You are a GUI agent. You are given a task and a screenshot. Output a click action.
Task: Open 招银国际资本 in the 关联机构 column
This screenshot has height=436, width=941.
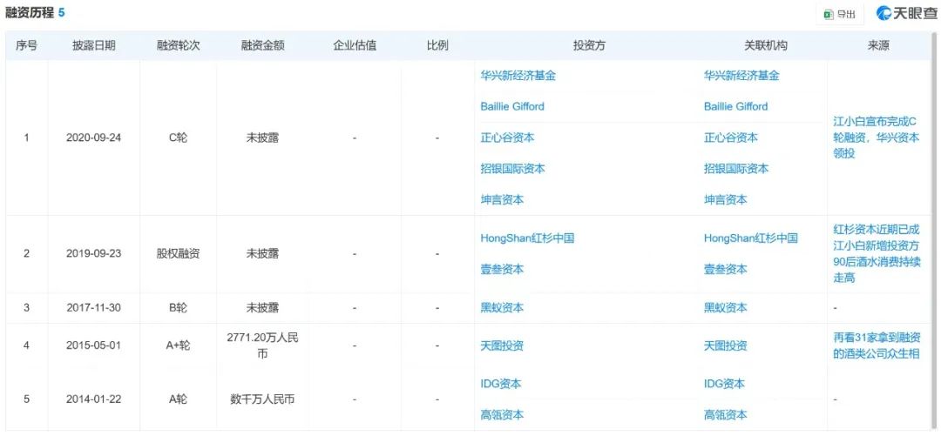pos(736,169)
